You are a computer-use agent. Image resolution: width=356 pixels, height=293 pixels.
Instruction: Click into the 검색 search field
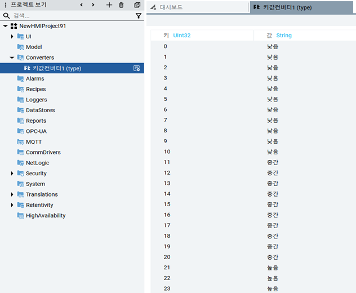[73, 16]
